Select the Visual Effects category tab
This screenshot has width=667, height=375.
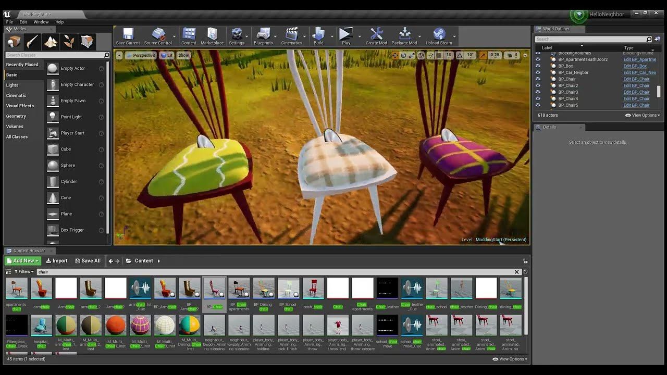tap(20, 106)
